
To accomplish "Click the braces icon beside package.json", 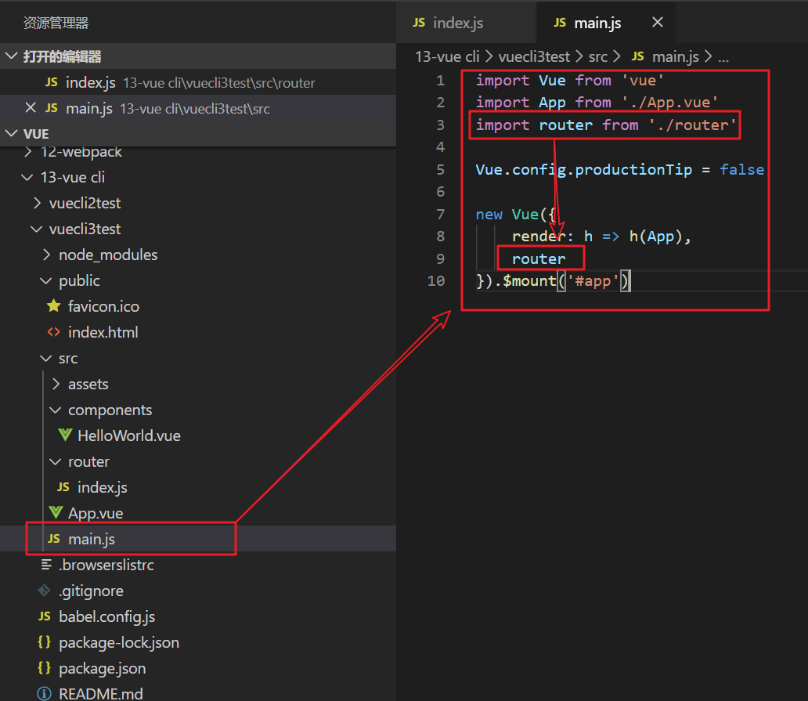I will 45,668.
